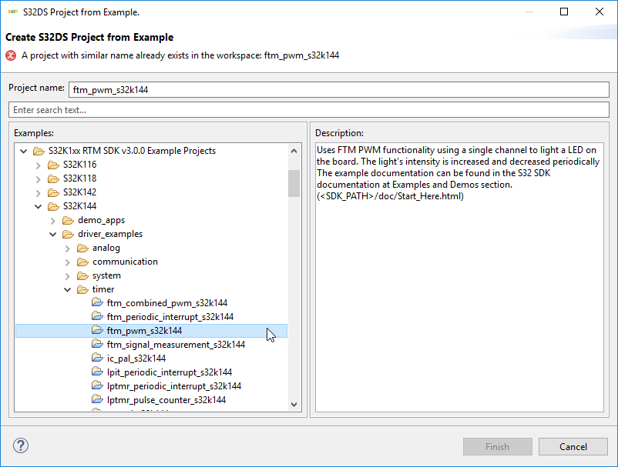Click the lpit_periodic_interrupt_s32k144 project icon
Viewport: 618px width, 467px height.
(97, 372)
